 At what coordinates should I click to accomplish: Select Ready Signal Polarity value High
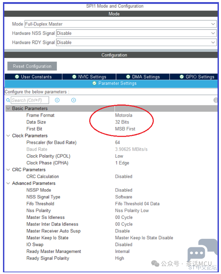pos(119,258)
